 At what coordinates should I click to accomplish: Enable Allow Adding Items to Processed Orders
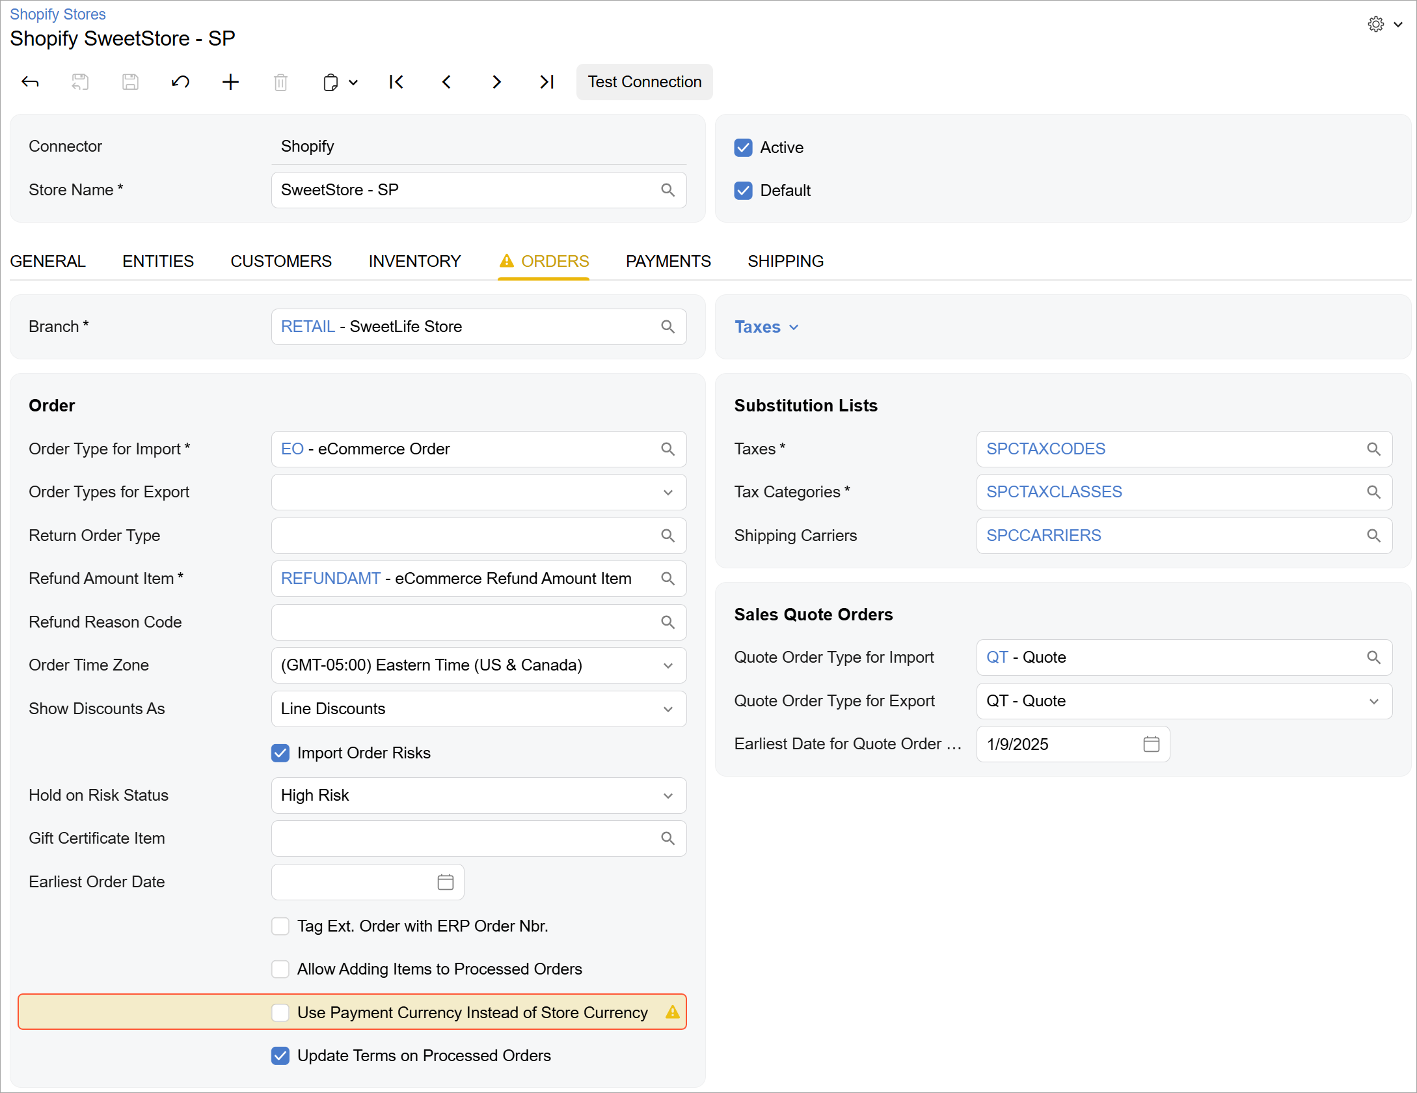click(x=280, y=969)
